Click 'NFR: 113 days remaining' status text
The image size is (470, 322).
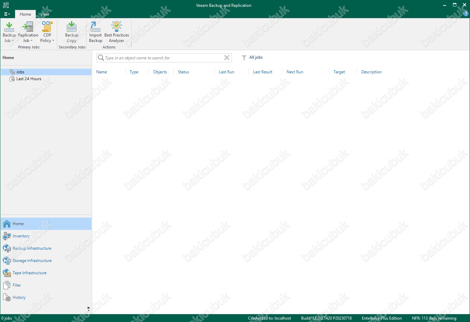coord(434,318)
